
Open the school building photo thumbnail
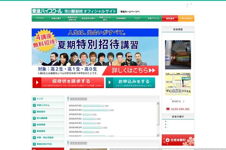(178, 55)
